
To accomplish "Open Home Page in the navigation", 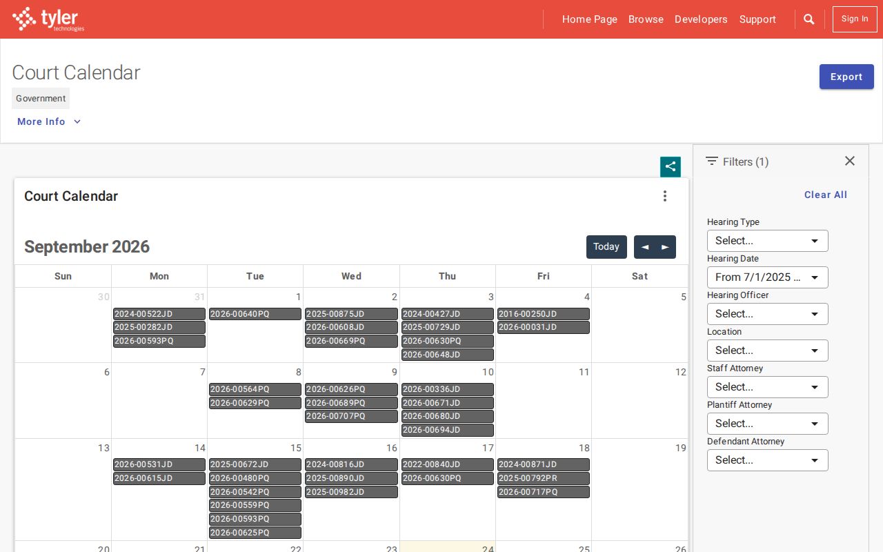I will tap(590, 19).
